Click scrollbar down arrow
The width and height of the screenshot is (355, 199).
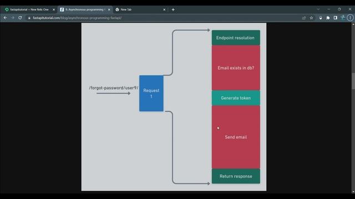353,192
